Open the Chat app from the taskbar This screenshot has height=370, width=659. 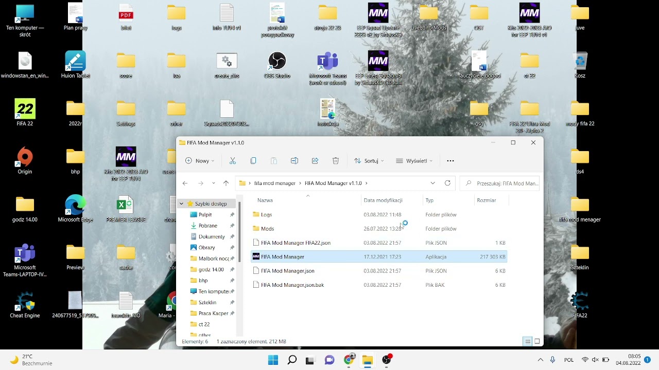[329, 360]
